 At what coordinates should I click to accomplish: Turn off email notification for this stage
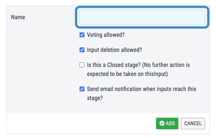(82, 89)
